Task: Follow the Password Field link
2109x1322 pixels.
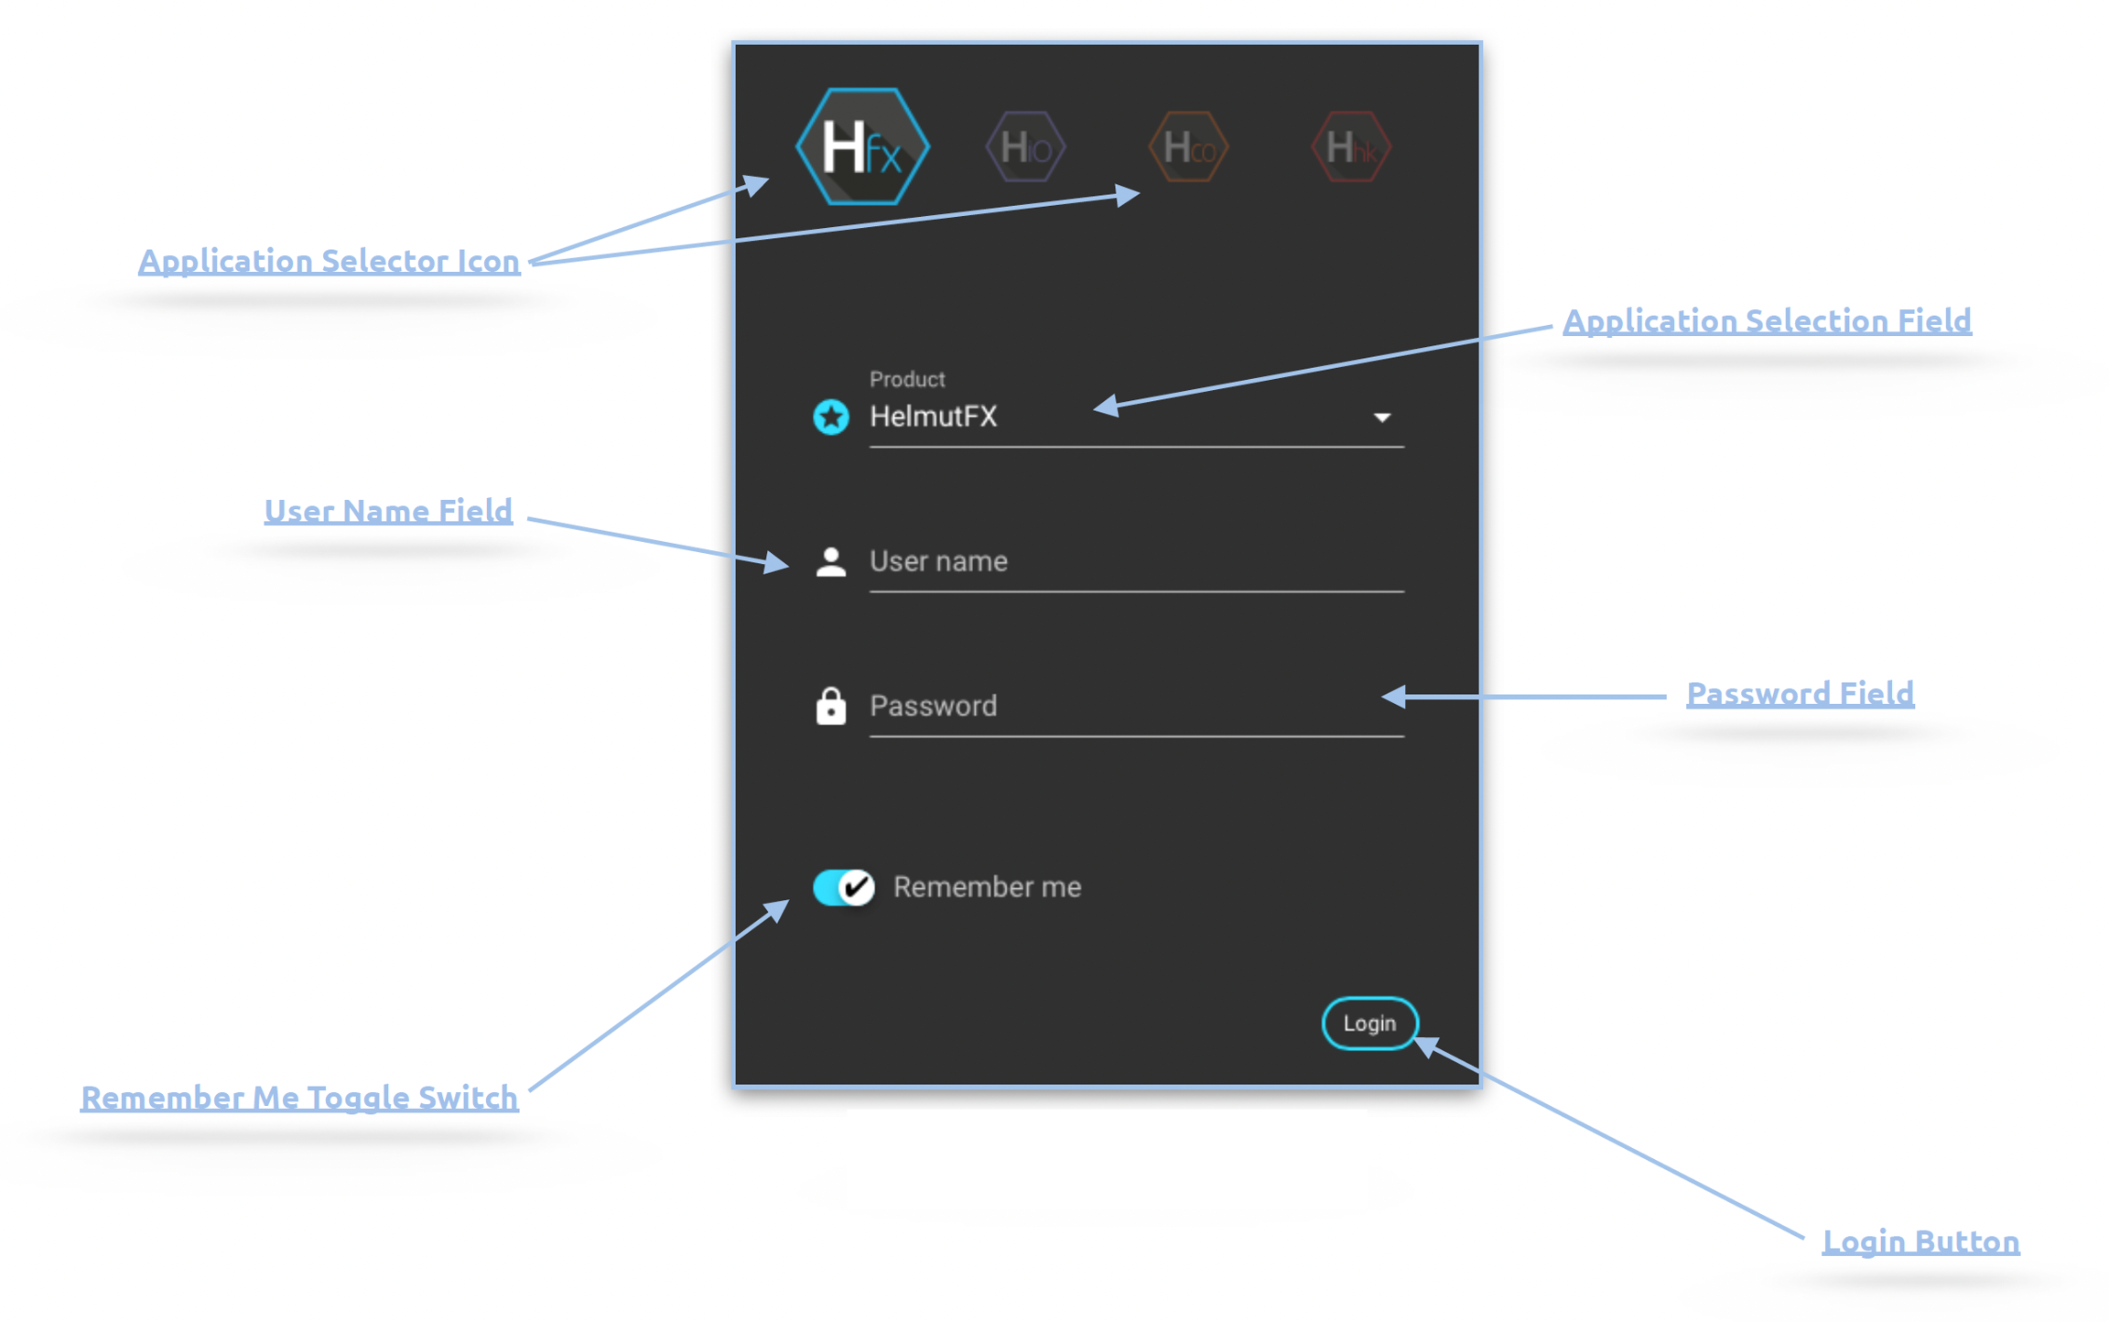Action: (1799, 693)
